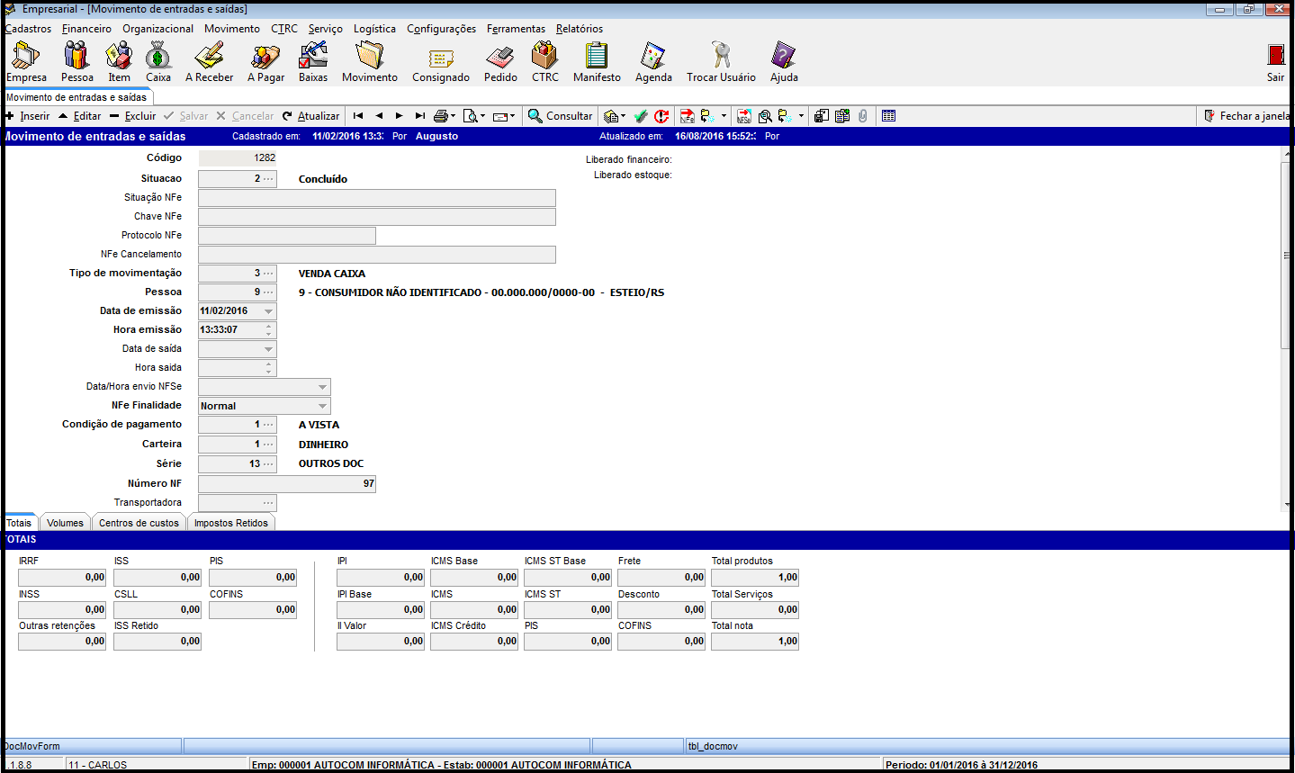
Task: Open the Pessoa lookup ellipsis button
Action: pyautogui.click(x=268, y=292)
